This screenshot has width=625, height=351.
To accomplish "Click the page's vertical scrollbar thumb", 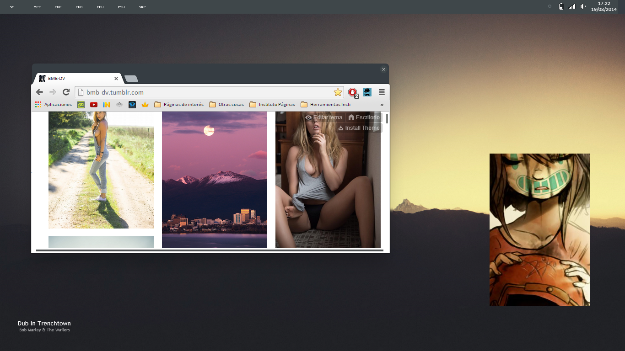I will tap(387, 119).
